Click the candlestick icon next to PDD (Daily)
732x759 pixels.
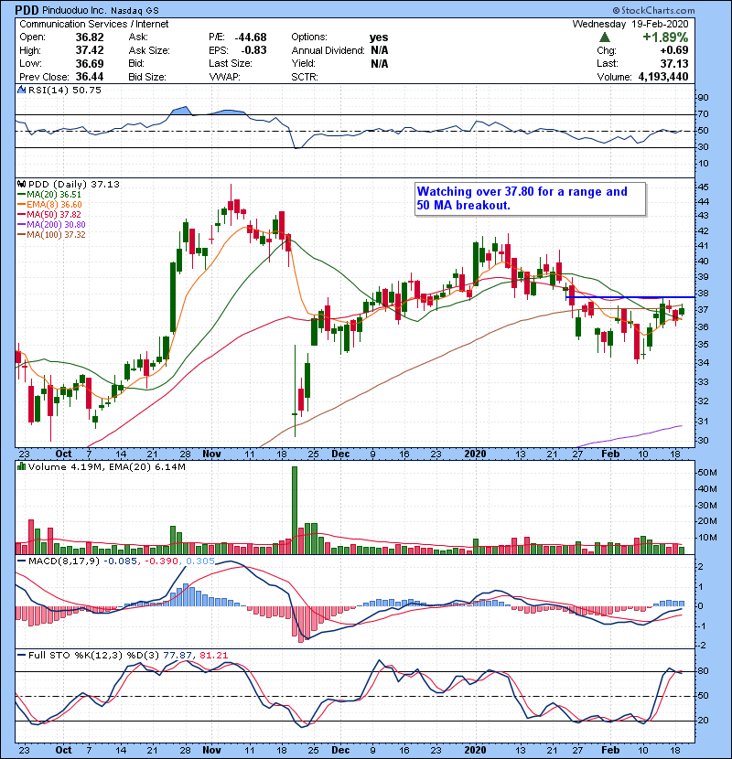[x=21, y=184]
